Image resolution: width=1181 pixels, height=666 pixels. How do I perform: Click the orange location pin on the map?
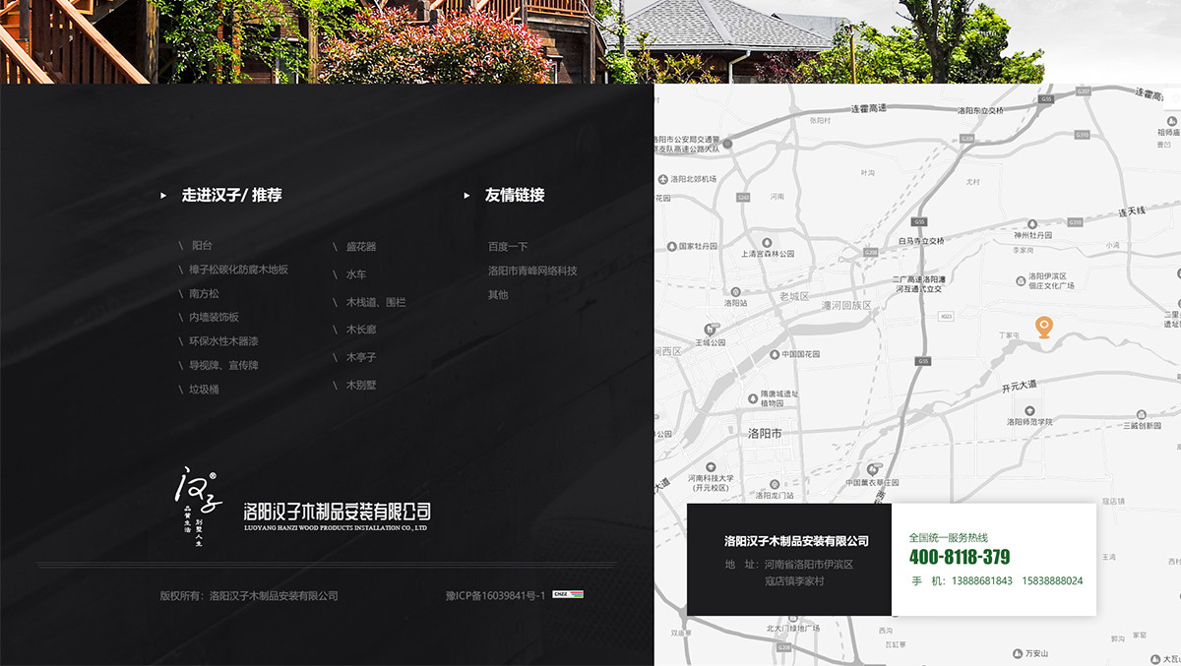(x=1043, y=327)
